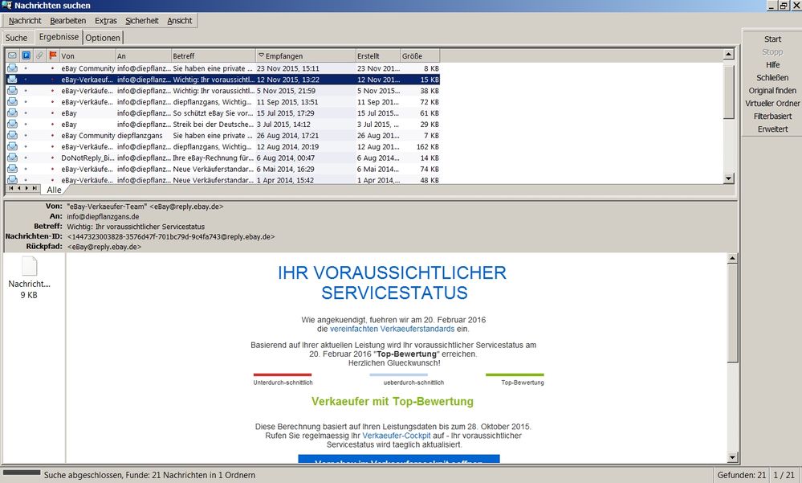The height and width of the screenshot is (483, 802).
Task: Open the Bearbeiten menu
Action: [x=67, y=20]
